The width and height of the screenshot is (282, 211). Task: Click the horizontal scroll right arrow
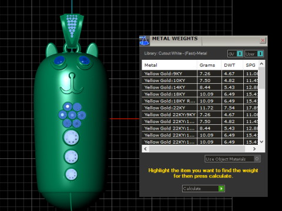[x=254, y=149]
